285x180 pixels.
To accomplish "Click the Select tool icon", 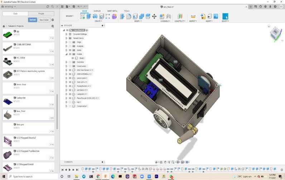I will click(x=225, y=16).
